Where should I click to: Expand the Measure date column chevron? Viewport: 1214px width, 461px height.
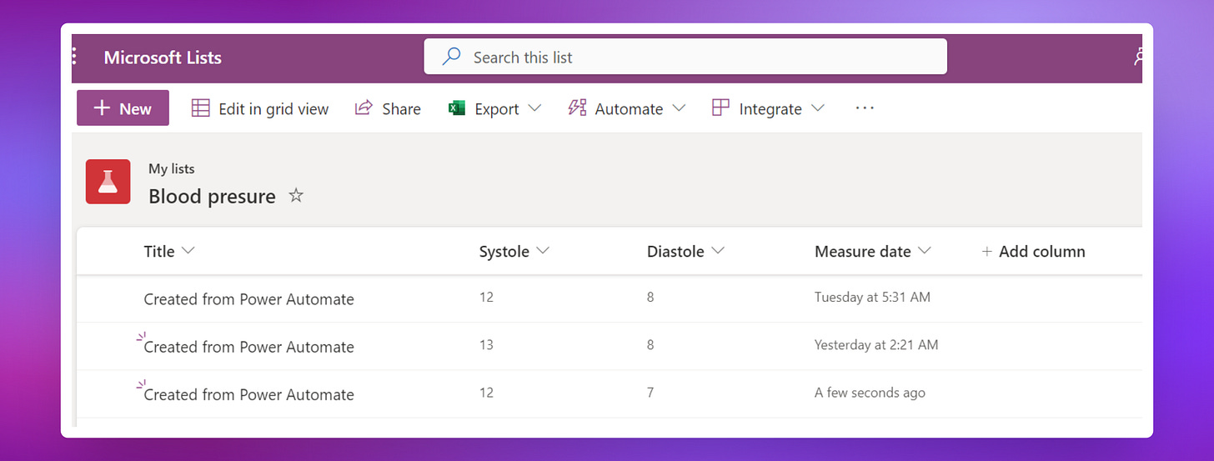924,251
